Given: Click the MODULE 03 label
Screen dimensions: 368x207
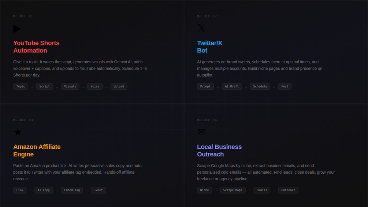Looking at the screenshot, I should 23,120.
